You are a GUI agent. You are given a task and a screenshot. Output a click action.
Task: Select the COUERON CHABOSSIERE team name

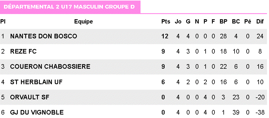tap(50, 67)
